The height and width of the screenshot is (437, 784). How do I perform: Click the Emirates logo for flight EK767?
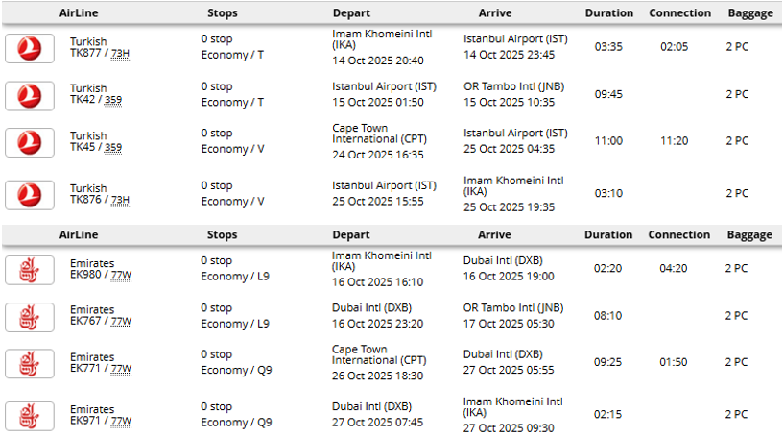[x=29, y=316]
